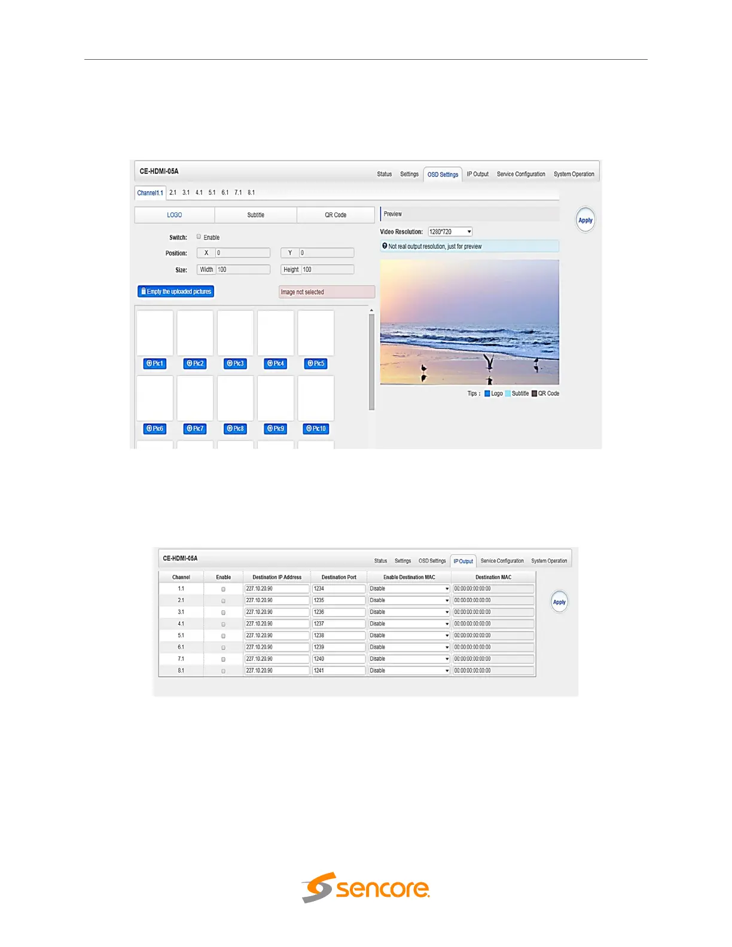Open Enable Destination MAC dropdown for channel 7.1

[x=409, y=659]
